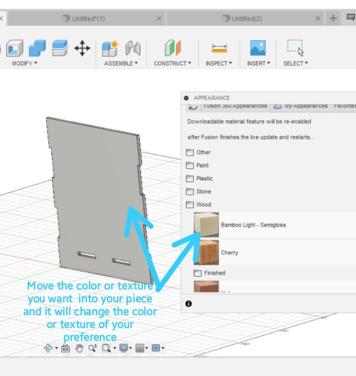Select the Look At icon
Image resolution: width=356 pixels, height=376 pixels.
[65, 348]
